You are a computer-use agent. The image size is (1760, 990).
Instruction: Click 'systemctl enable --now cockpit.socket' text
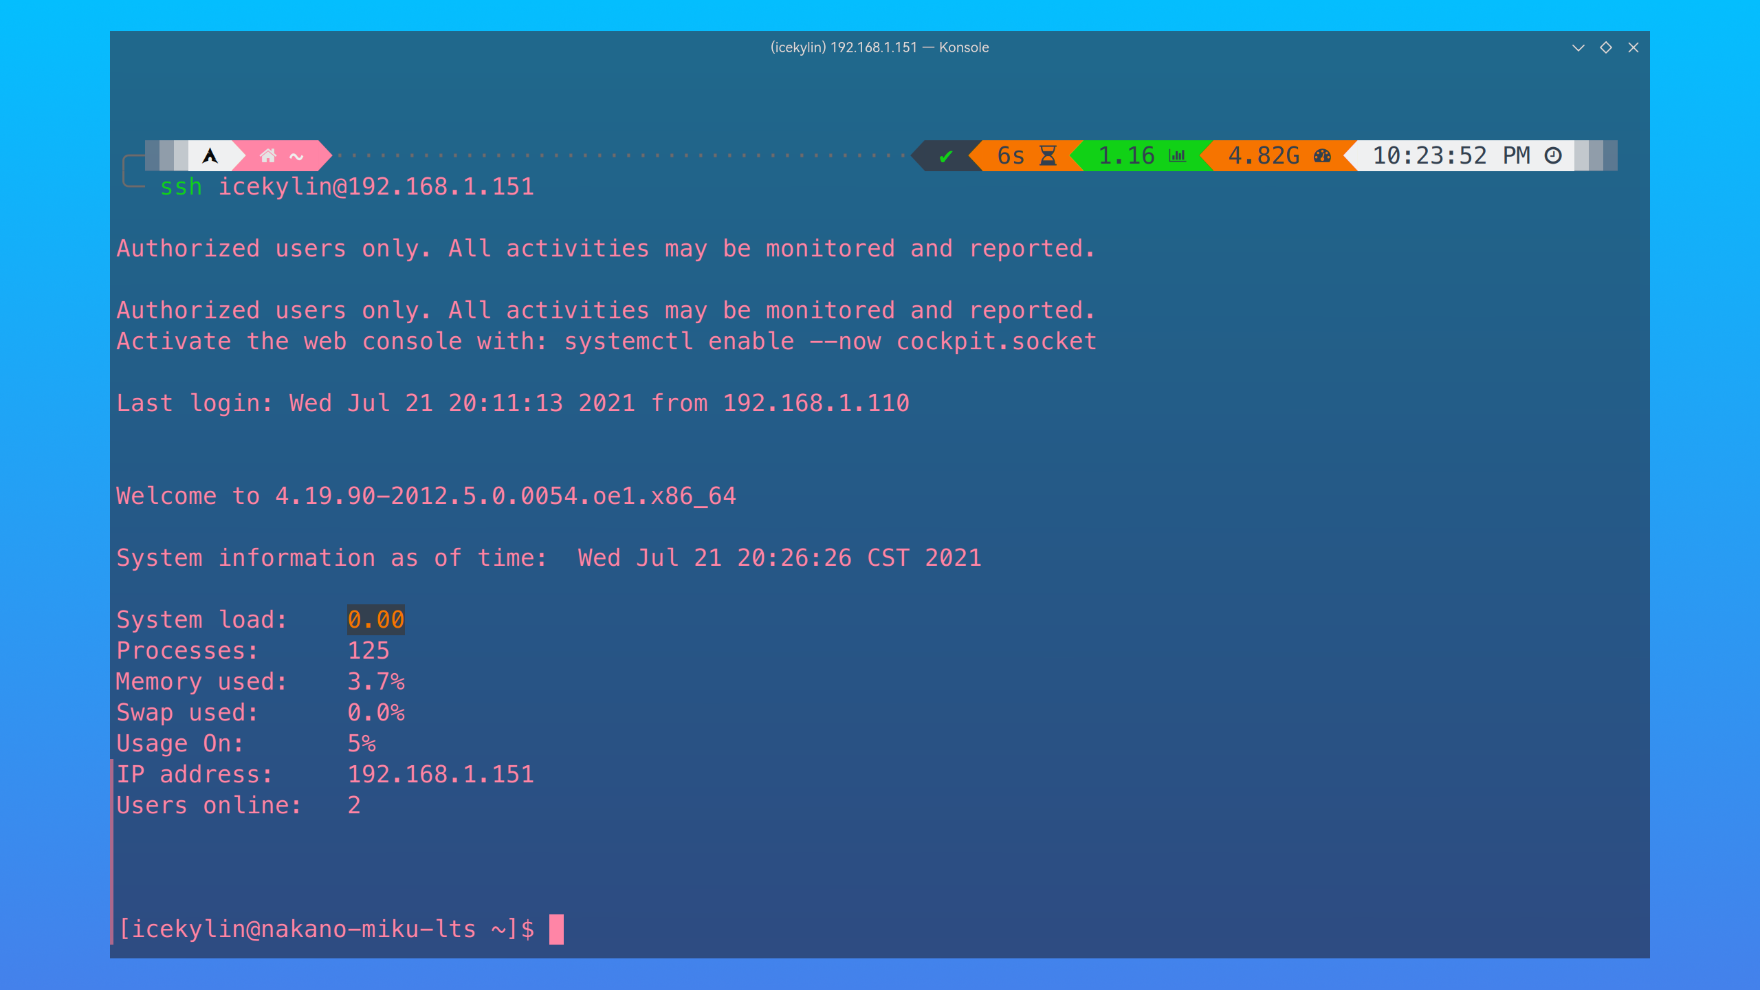coord(830,342)
